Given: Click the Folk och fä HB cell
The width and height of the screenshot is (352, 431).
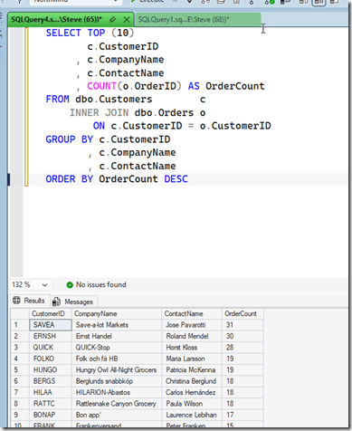Looking at the screenshot, I should click(x=117, y=359).
